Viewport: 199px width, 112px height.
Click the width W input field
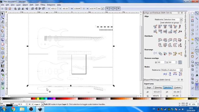coord(77,9)
